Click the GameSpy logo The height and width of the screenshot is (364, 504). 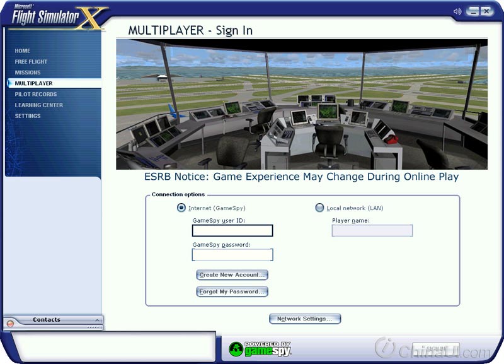pyautogui.click(x=260, y=348)
